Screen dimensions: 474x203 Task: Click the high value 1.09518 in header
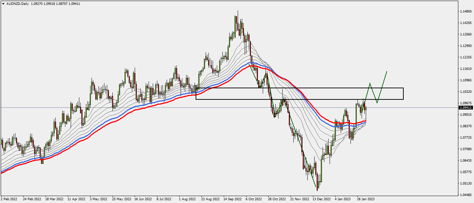(50, 3)
